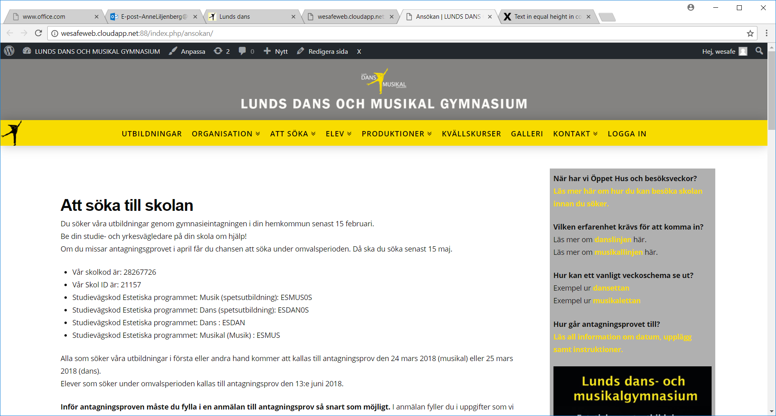Open the danslinjen link in sidebar
Screen dimensions: 776x416
pyautogui.click(x=613, y=239)
